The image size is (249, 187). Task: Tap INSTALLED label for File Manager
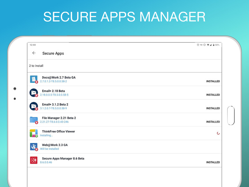click(x=213, y=122)
